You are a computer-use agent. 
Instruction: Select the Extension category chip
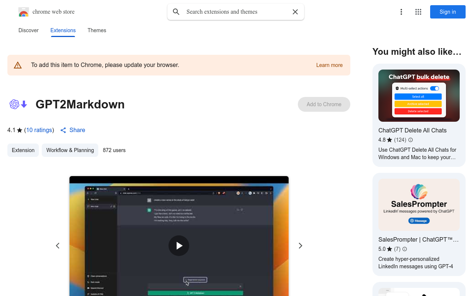(23, 150)
